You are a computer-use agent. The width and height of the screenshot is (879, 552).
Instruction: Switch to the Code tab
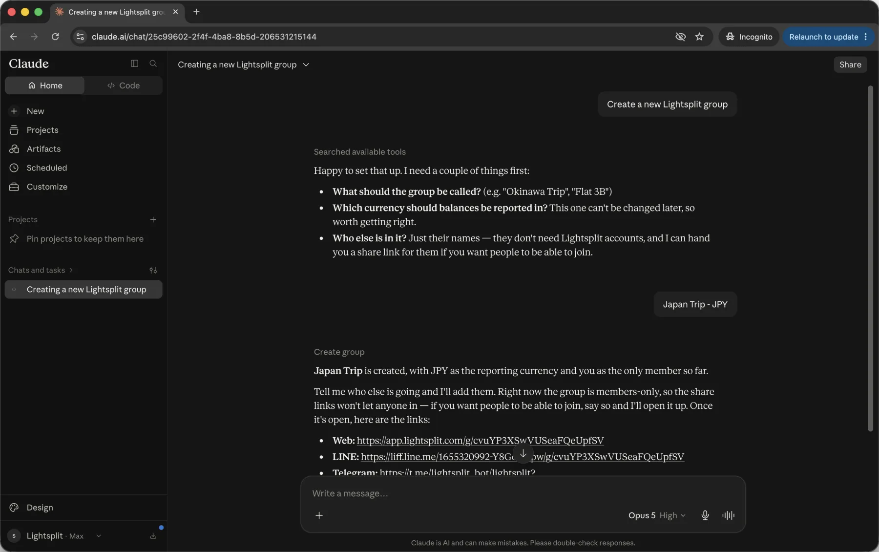click(123, 85)
